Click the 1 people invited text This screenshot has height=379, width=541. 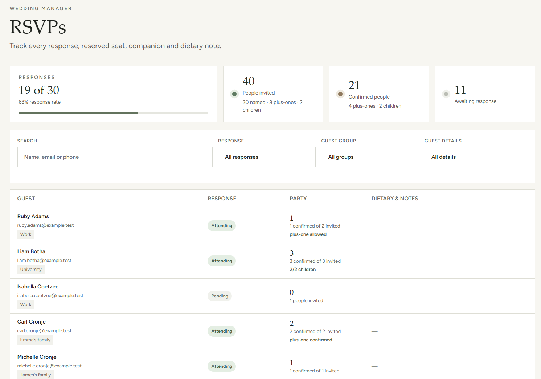[x=306, y=301]
